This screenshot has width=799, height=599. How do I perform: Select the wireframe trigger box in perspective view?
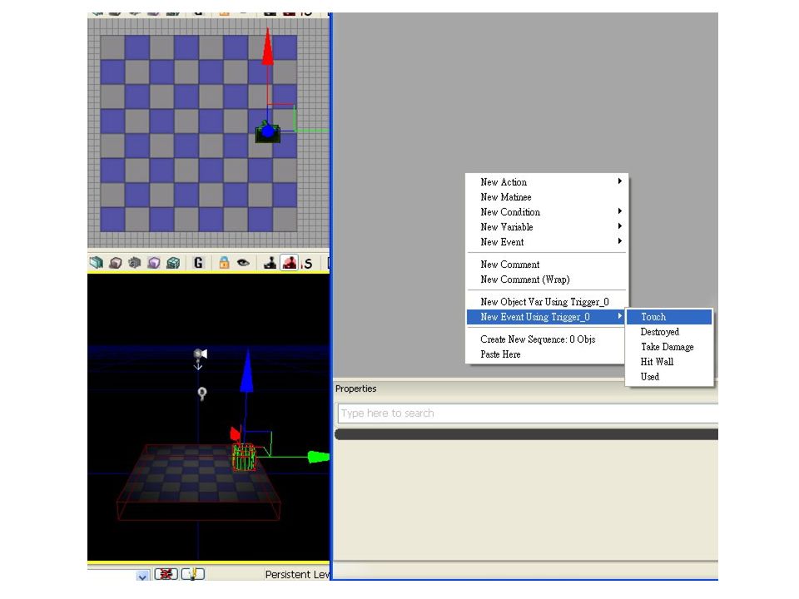click(x=244, y=458)
